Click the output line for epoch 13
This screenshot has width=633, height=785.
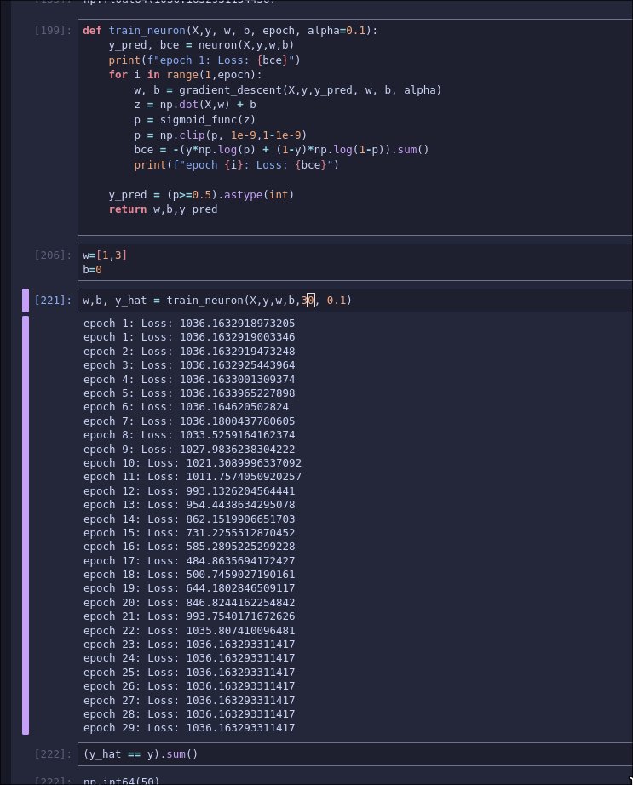click(189, 505)
